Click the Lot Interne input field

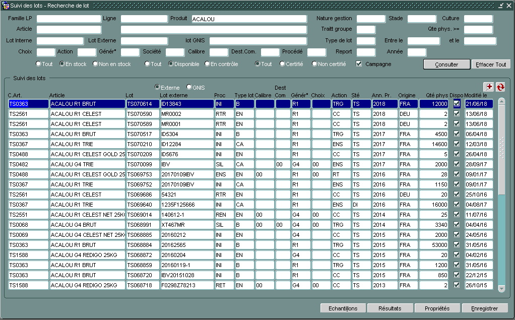point(60,41)
